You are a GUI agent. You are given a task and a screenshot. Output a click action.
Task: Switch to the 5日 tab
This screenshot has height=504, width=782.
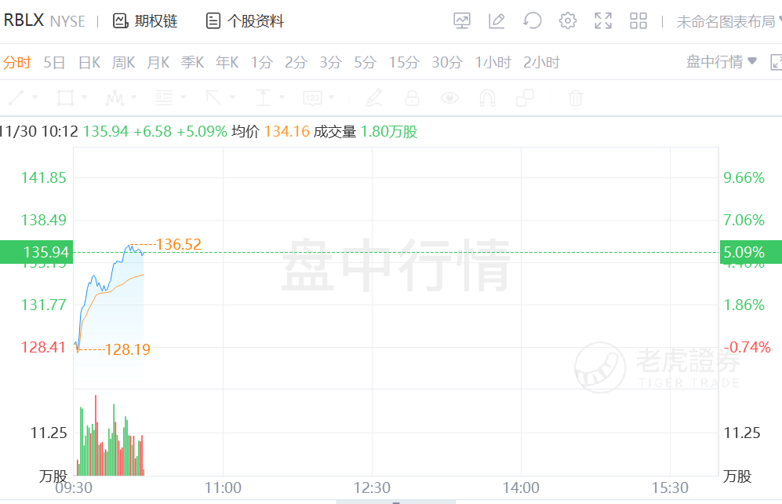tap(54, 62)
